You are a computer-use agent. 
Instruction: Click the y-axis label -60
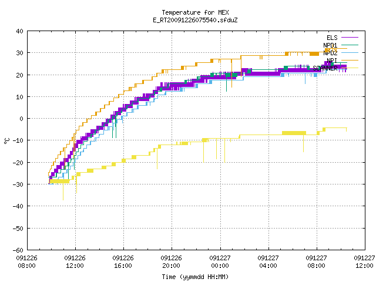pyautogui.click(x=18, y=250)
